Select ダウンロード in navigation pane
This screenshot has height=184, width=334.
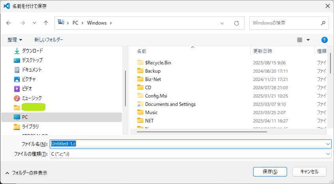point(32,51)
